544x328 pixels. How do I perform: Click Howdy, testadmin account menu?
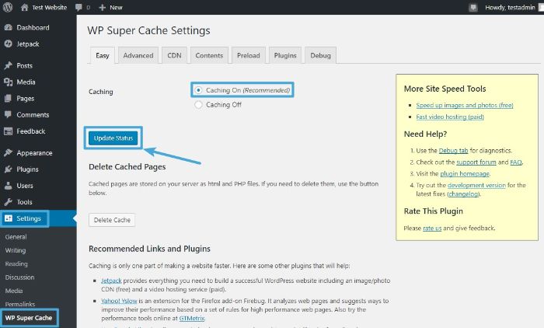pyautogui.click(x=510, y=7)
